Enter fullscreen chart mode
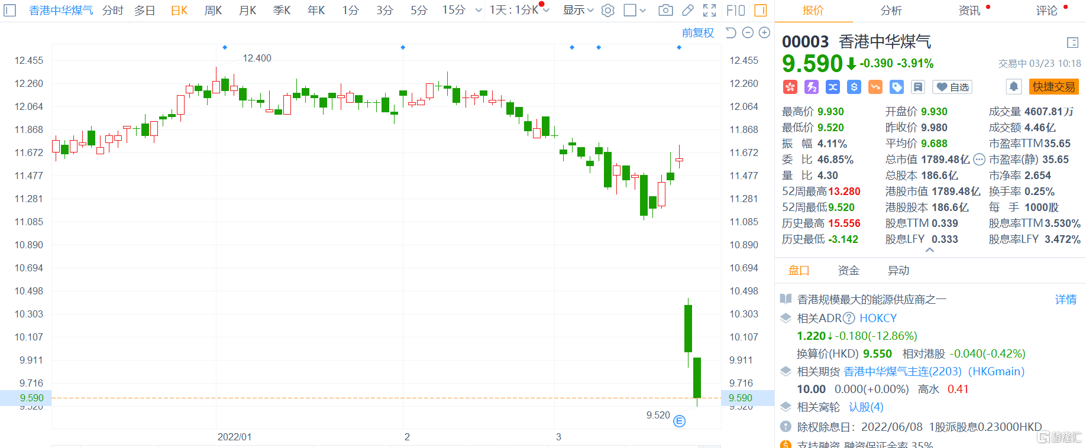 [709, 10]
